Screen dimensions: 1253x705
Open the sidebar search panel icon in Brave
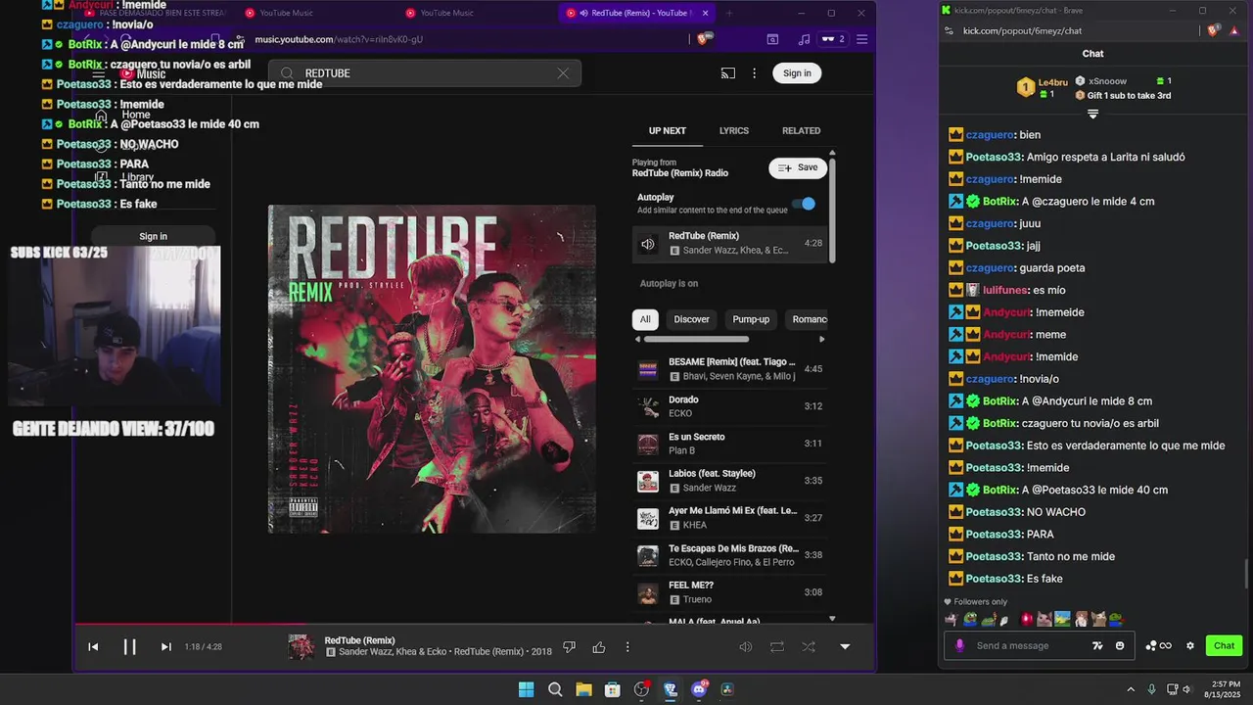(772, 39)
